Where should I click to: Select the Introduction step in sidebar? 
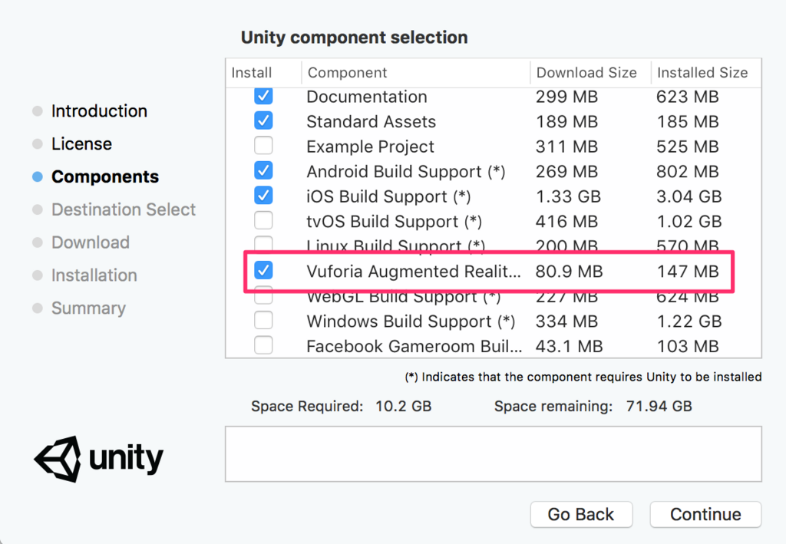[x=98, y=110]
